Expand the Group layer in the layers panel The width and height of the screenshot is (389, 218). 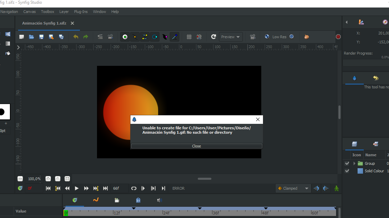click(354, 163)
